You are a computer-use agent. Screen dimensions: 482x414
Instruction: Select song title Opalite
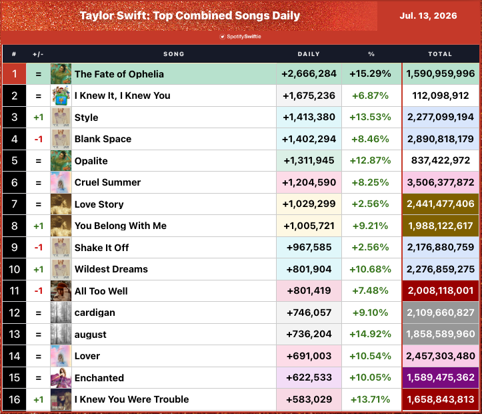(x=91, y=161)
